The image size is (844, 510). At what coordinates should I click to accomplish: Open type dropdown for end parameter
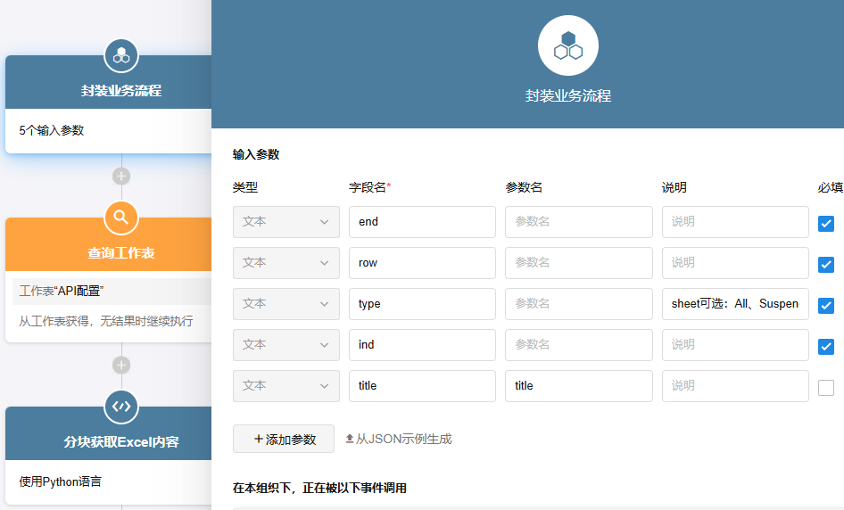[285, 222]
